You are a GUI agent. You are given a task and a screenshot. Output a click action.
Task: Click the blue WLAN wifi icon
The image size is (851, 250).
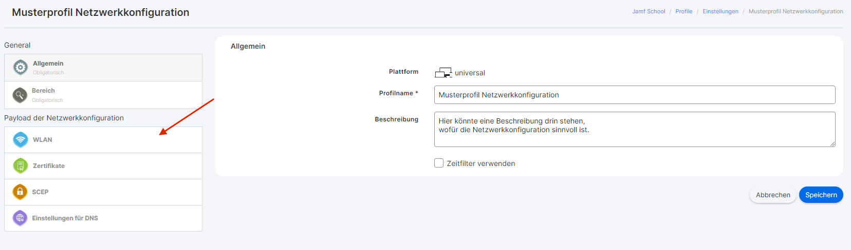[21, 139]
